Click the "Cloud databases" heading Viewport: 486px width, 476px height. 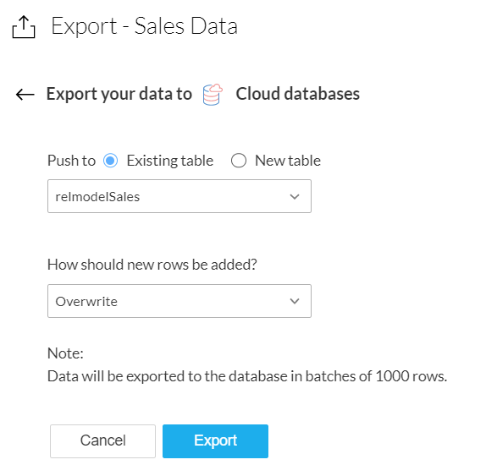coord(298,94)
